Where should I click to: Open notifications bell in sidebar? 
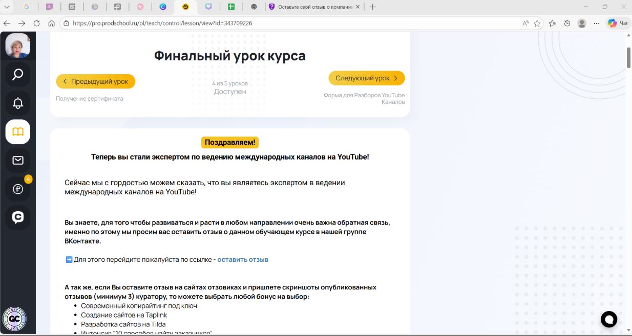(17, 103)
